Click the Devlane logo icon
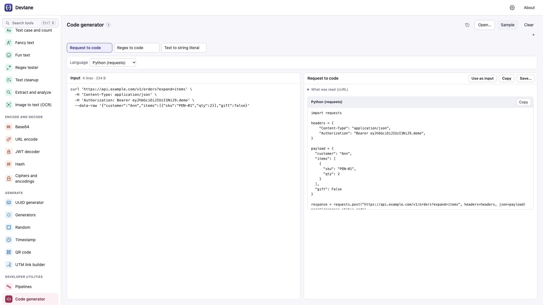The width and height of the screenshot is (543, 305). [8, 8]
